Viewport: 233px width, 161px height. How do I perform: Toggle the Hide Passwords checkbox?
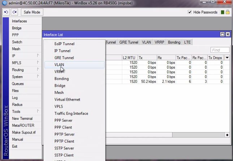click(190, 12)
